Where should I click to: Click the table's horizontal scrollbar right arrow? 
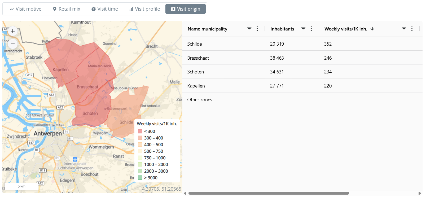click(420, 193)
